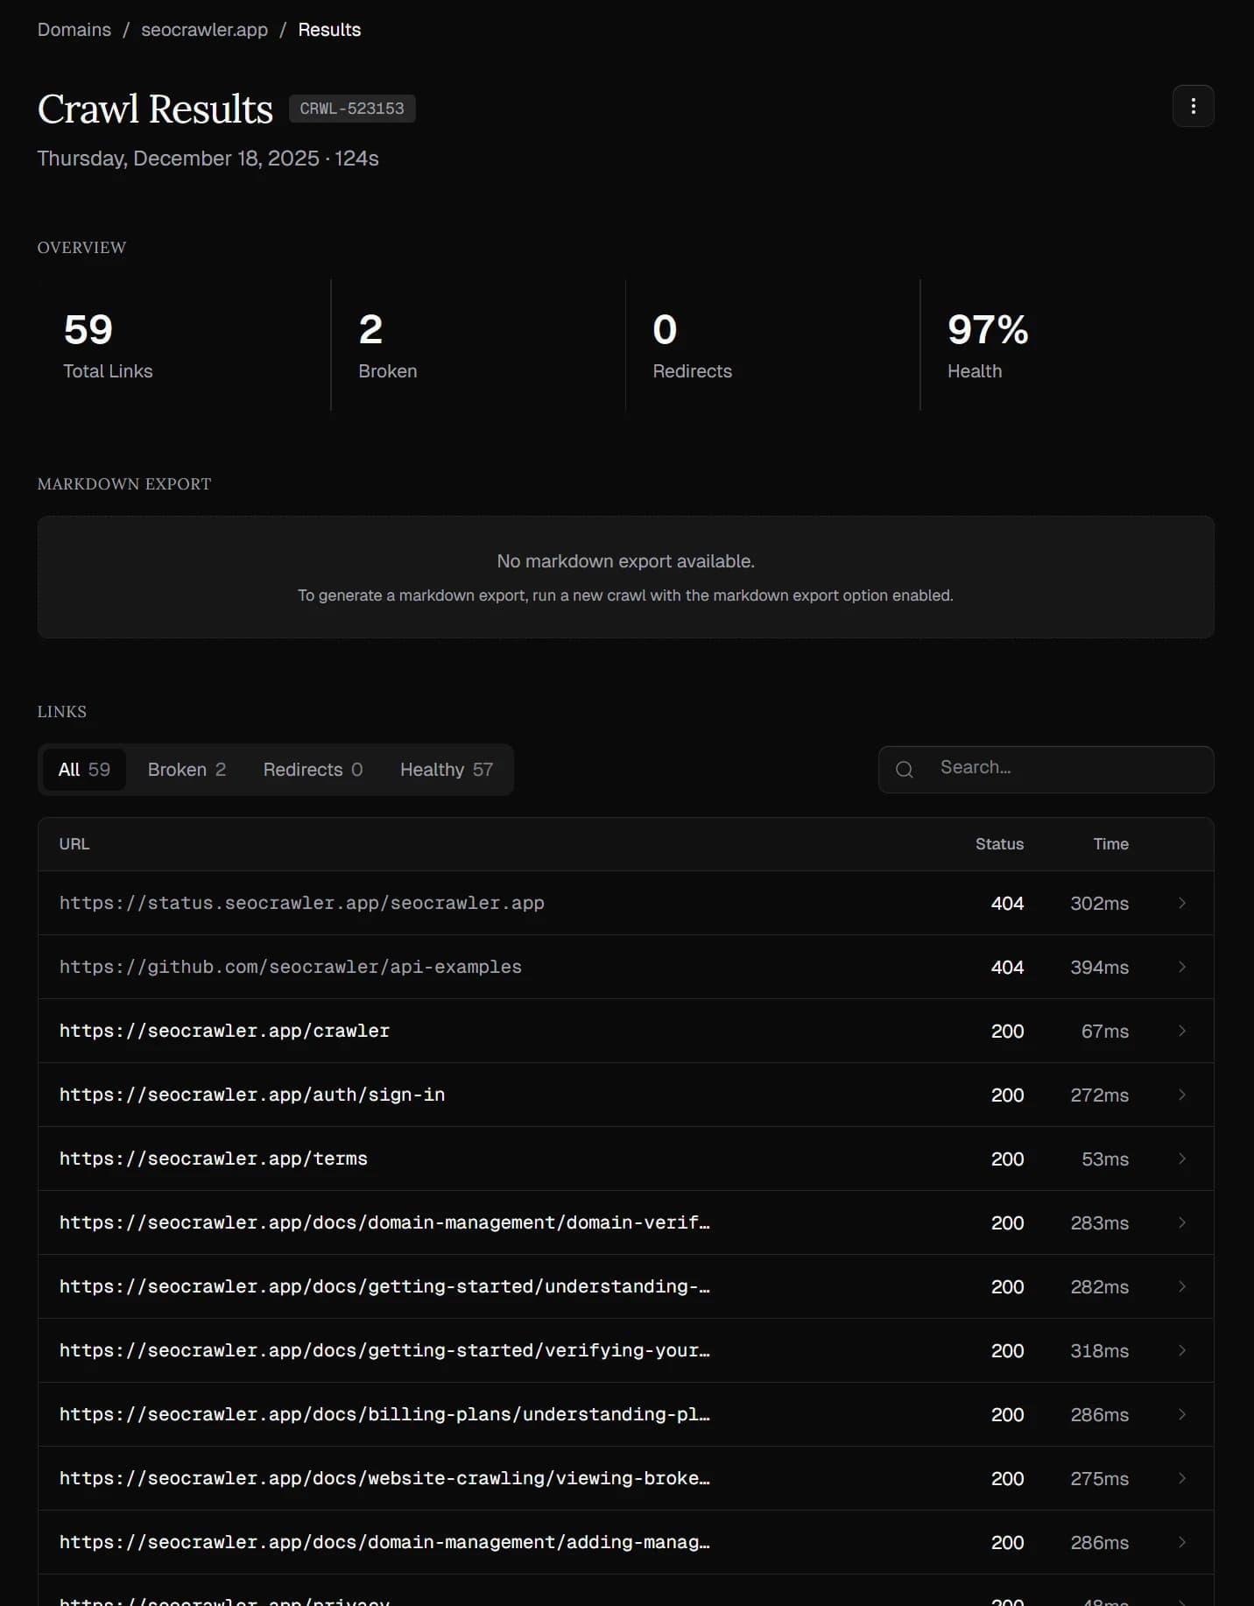The width and height of the screenshot is (1254, 1606).
Task: Click the Status column header
Action: [999, 844]
